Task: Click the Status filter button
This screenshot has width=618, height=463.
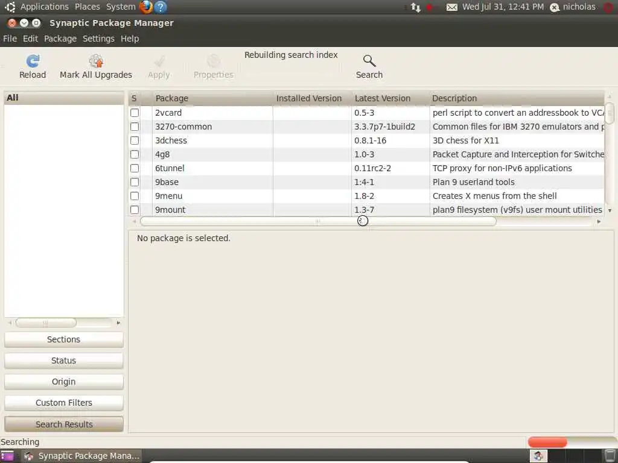Action: tap(64, 361)
